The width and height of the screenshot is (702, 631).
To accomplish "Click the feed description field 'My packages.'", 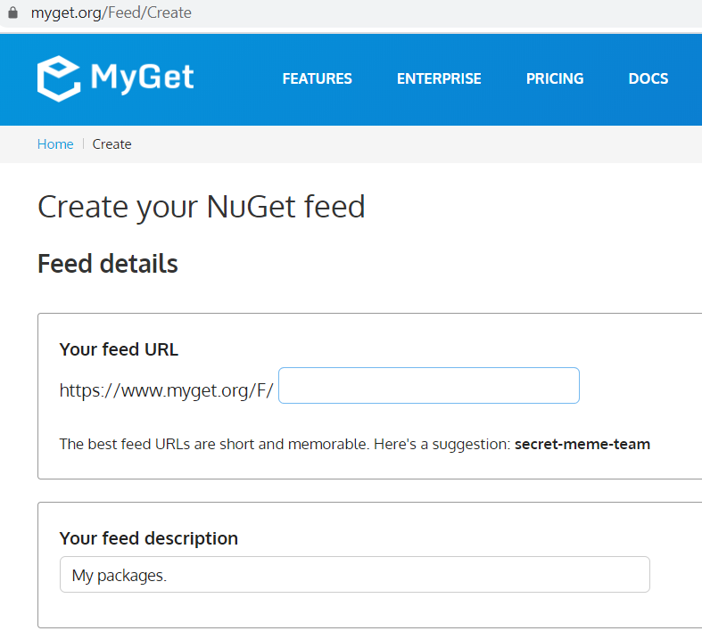I will (x=354, y=575).
